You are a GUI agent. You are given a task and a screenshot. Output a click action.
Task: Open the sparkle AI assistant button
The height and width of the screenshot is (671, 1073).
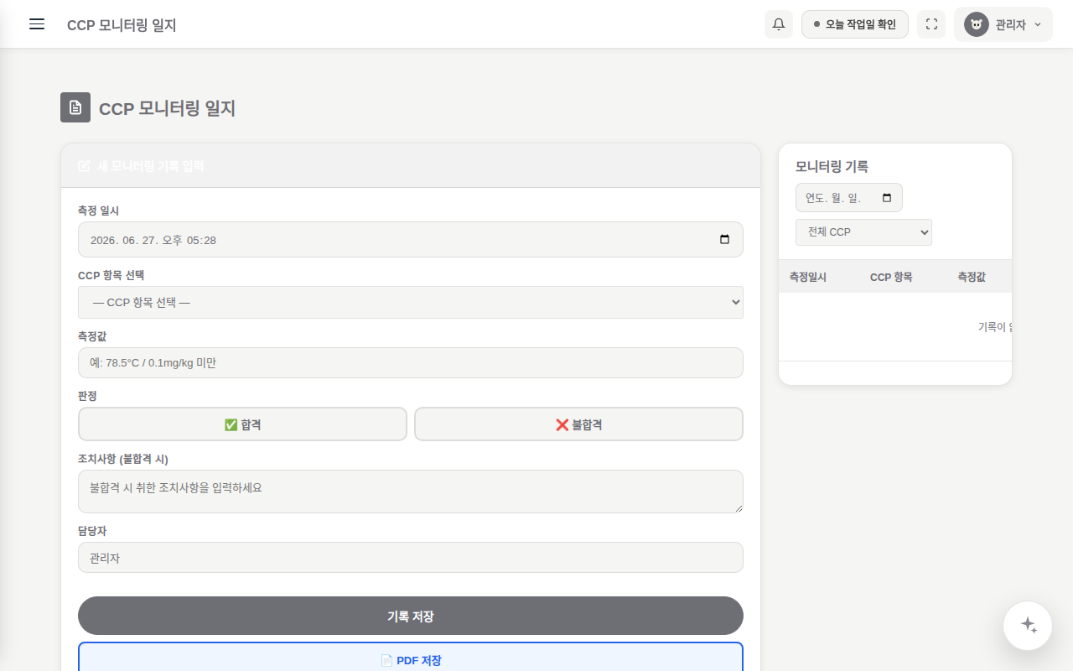click(1028, 626)
